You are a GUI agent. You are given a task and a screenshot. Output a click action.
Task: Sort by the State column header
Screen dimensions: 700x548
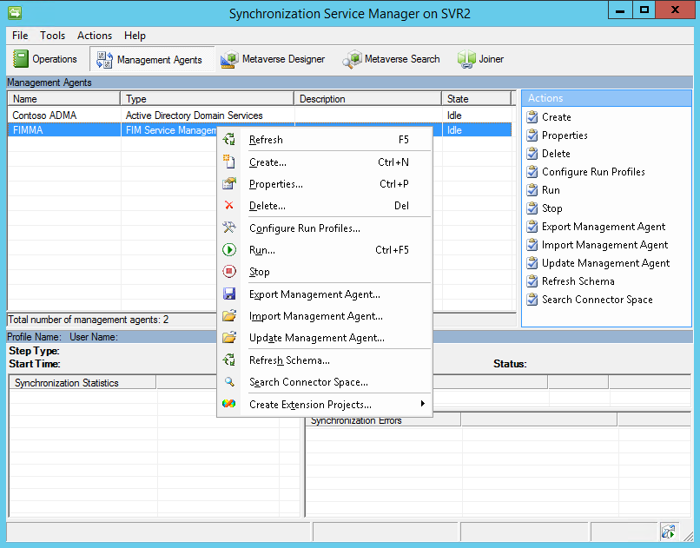tap(476, 99)
